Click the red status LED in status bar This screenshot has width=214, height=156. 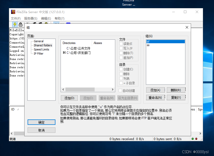click(x=196, y=139)
